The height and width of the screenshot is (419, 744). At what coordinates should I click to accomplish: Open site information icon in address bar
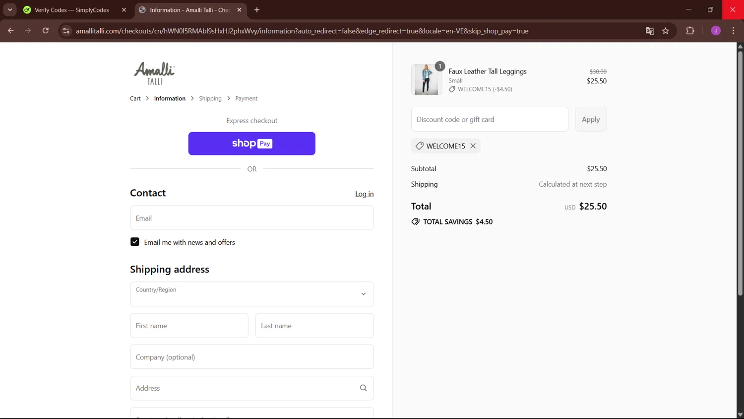point(66,31)
